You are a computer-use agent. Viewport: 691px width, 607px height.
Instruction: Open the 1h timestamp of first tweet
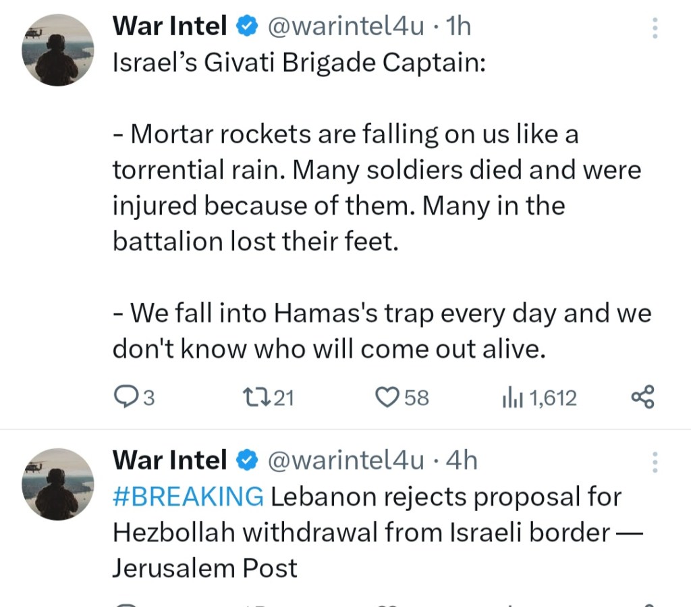click(459, 26)
